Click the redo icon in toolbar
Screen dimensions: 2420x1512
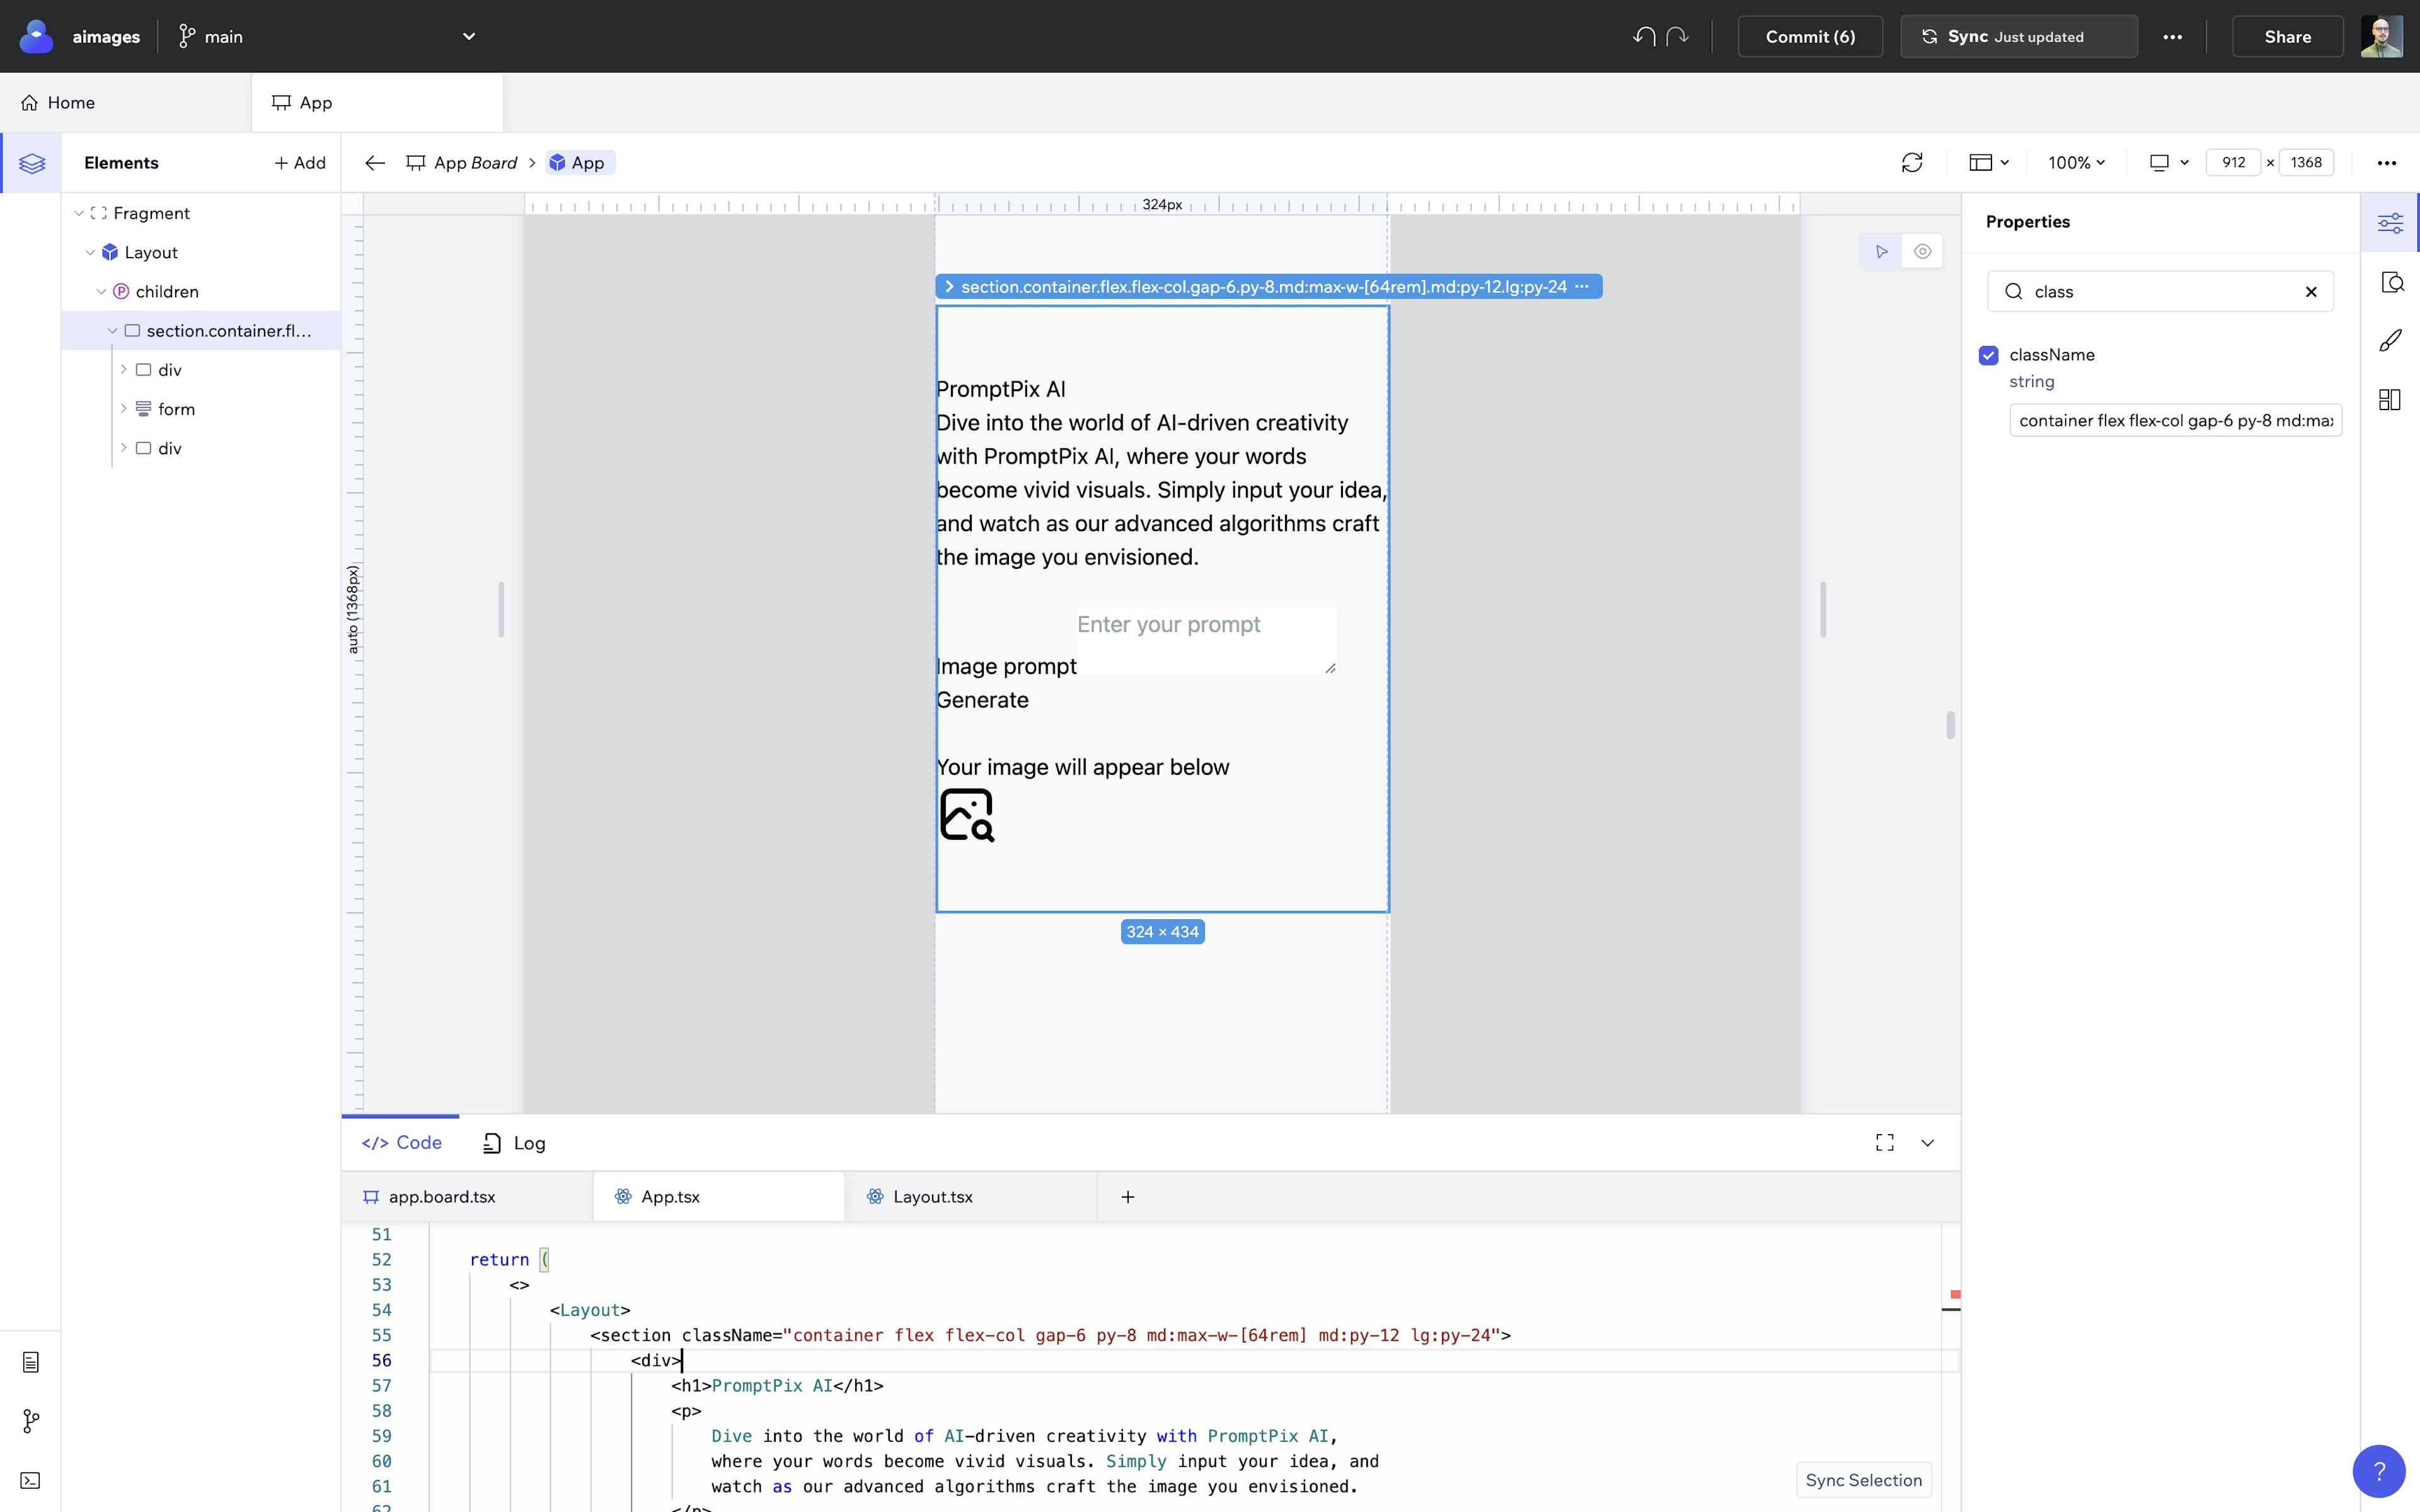[x=1676, y=35]
